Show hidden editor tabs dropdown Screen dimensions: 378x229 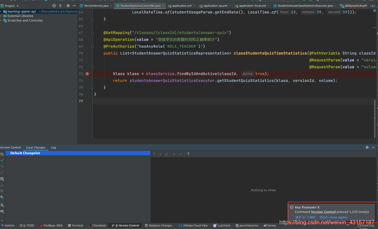point(373,6)
